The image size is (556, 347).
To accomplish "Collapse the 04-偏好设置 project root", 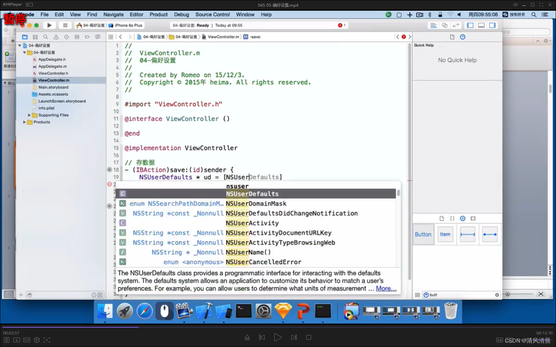I will pyautogui.click(x=20, y=45).
